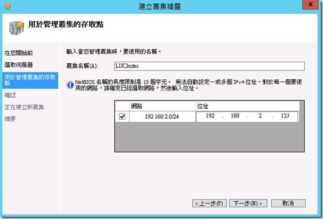Select the 選取伺服器 step
323x219 pixels.
pyautogui.click(x=18, y=65)
